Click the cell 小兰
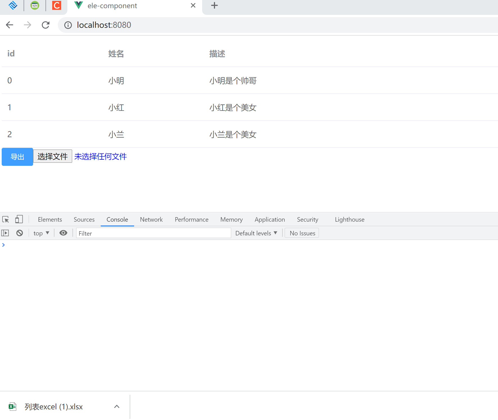498x420 pixels. [116, 134]
